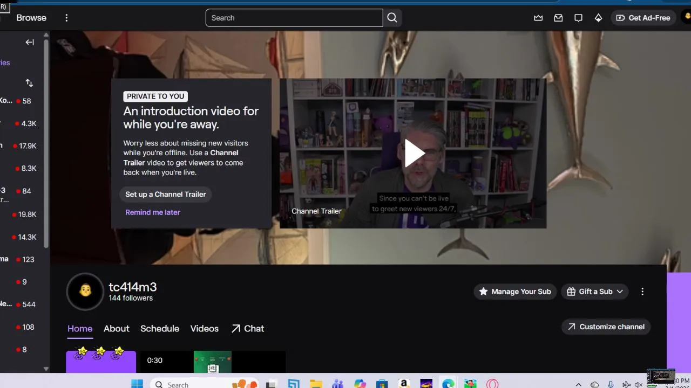Click the 144 followers text
The width and height of the screenshot is (691, 388).
[x=131, y=298]
